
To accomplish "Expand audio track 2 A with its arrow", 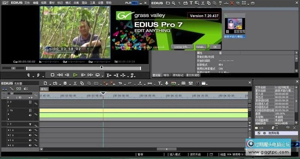I will [8, 135].
